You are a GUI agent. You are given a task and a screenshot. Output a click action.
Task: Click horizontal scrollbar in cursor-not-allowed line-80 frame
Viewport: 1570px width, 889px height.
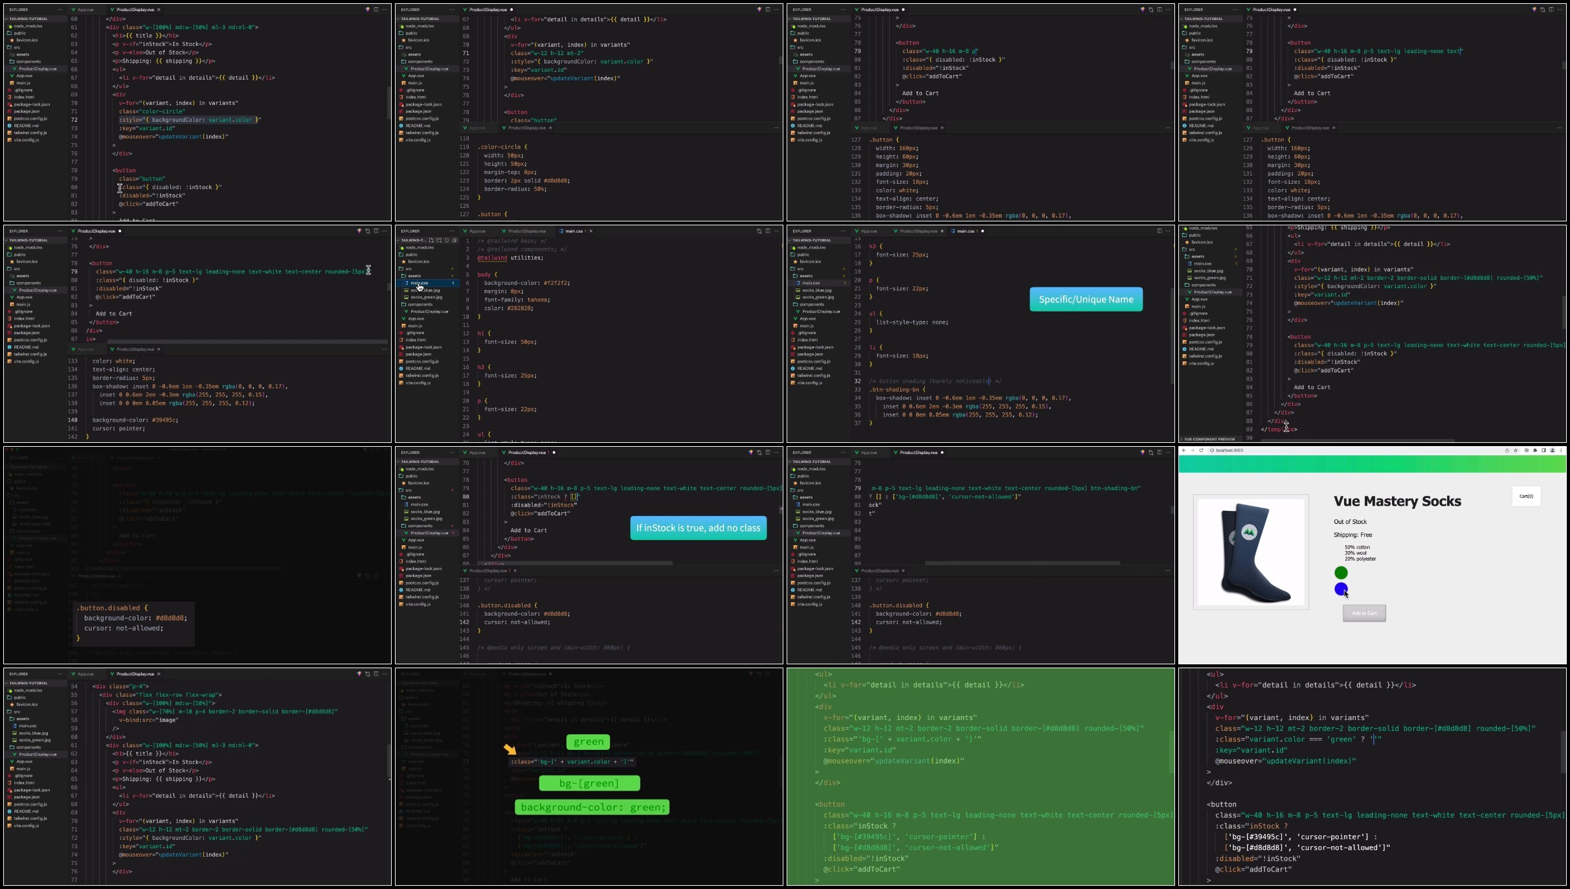click(x=1022, y=563)
